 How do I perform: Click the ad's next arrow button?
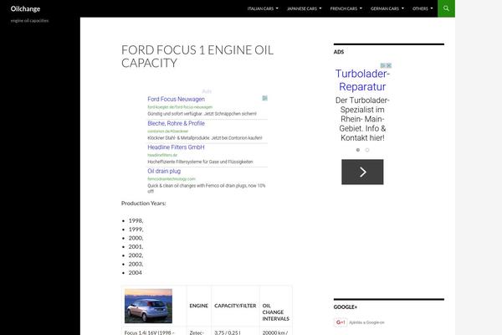click(x=362, y=172)
